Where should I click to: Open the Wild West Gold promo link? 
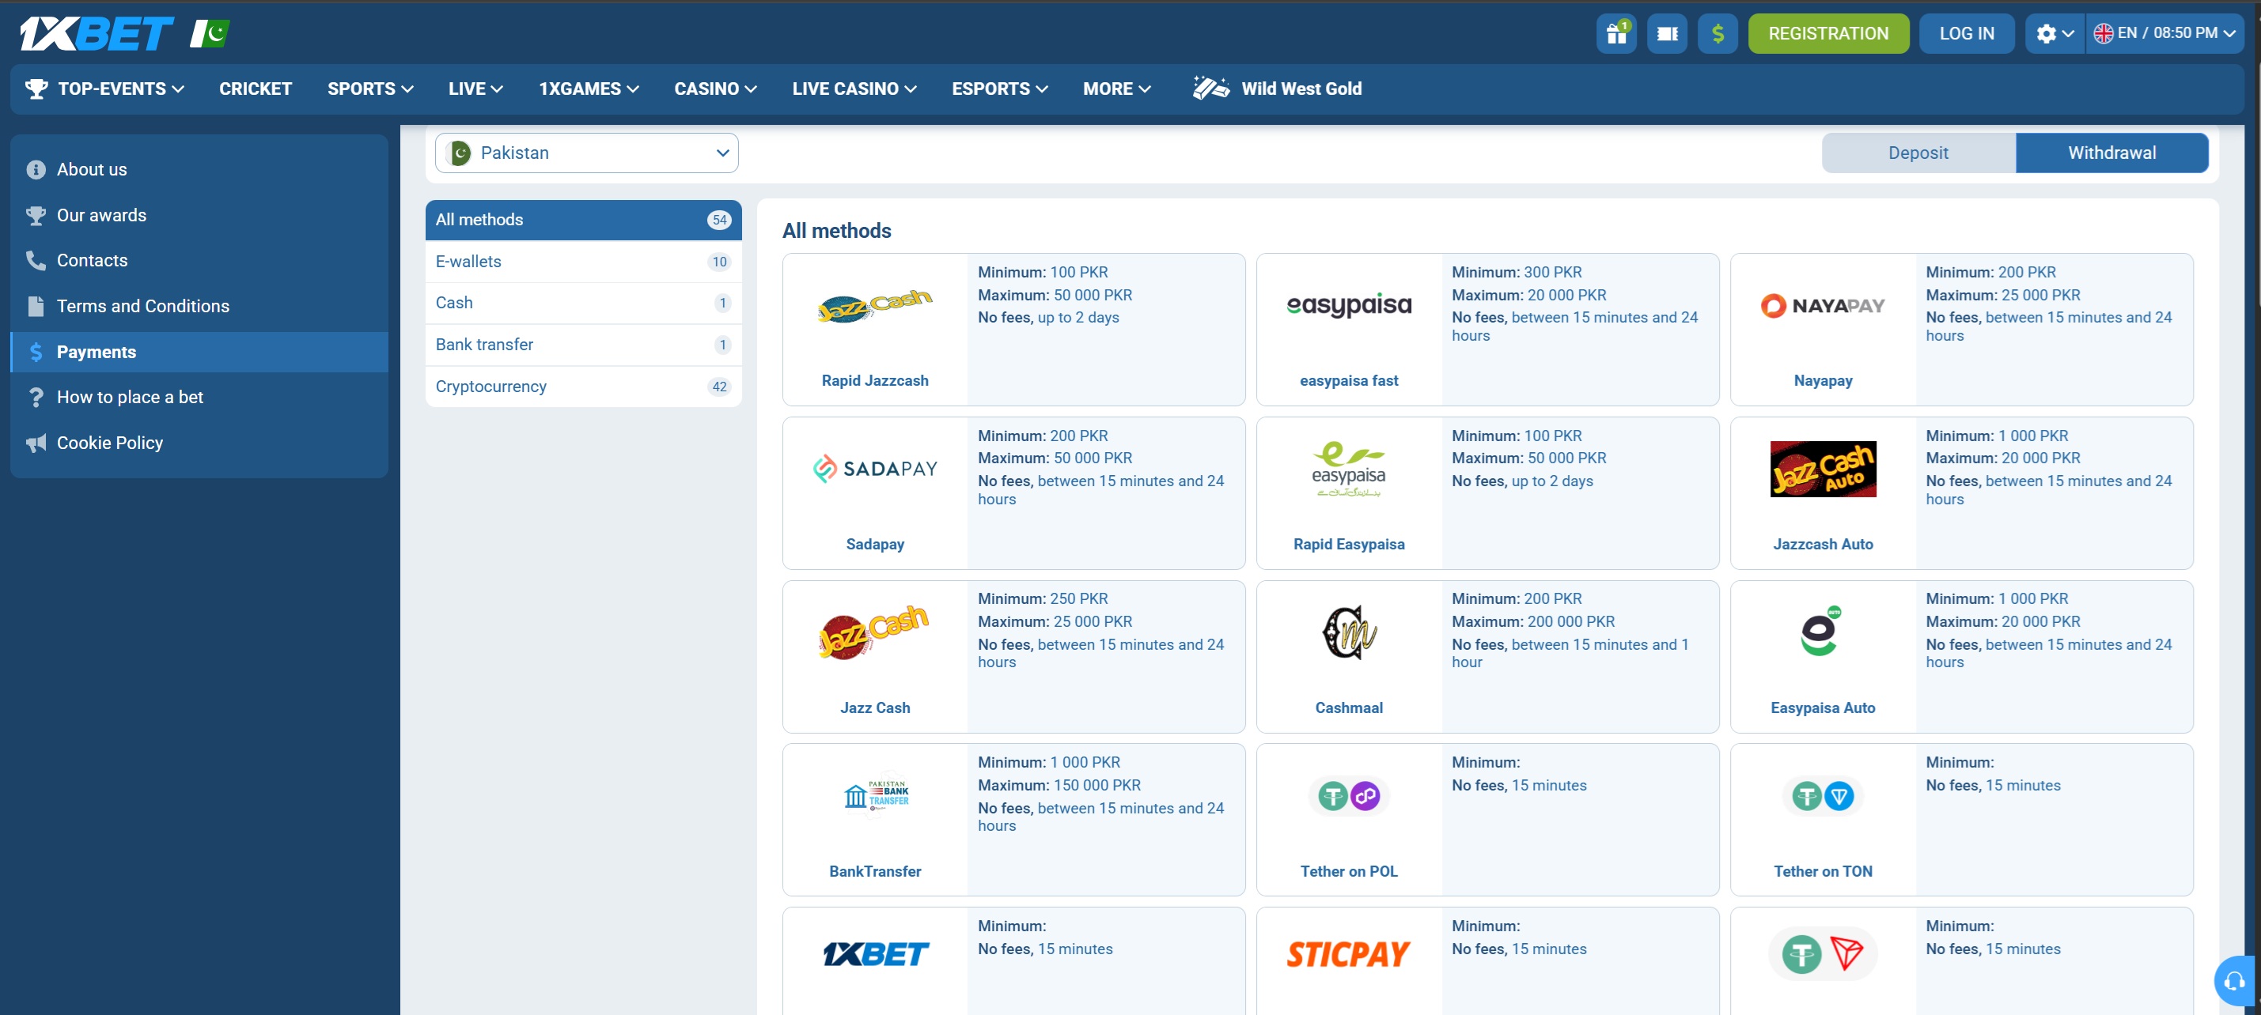coord(1277,89)
